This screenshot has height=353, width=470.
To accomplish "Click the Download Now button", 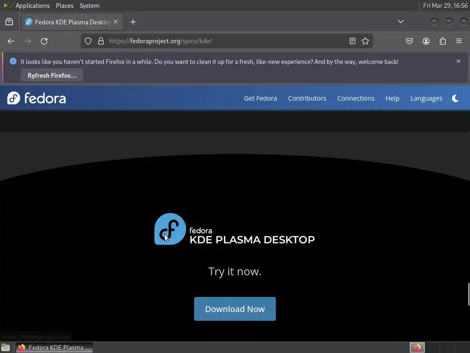I will pyautogui.click(x=235, y=309).
